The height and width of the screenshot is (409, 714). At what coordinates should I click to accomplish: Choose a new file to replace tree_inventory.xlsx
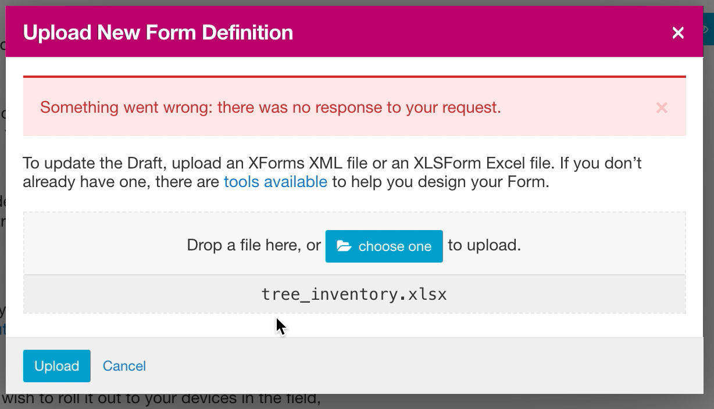coord(384,246)
